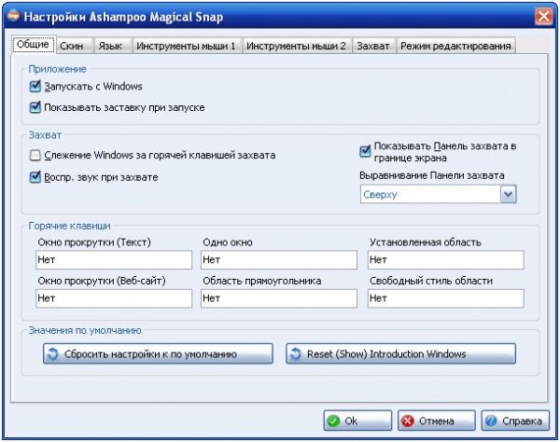Close the settings dialog window
560x442 pixels.
(543, 17)
